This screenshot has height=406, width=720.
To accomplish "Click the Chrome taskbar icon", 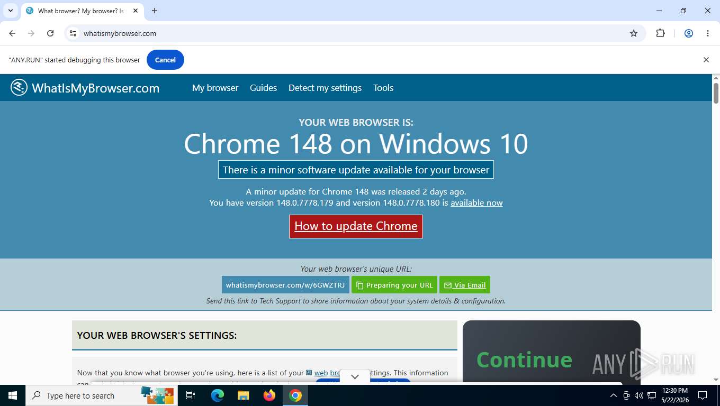I will click(x=295, y=395).
